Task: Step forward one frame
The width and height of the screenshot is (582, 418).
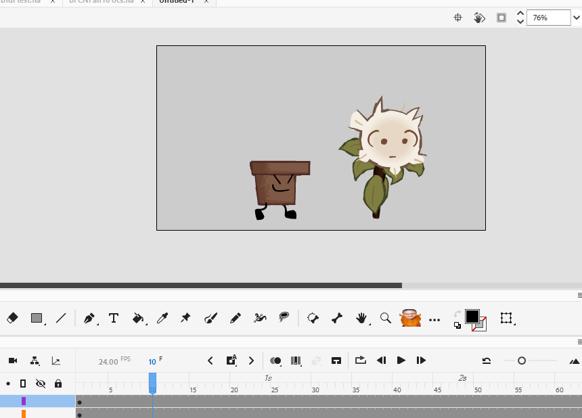Action: point(421,360)
